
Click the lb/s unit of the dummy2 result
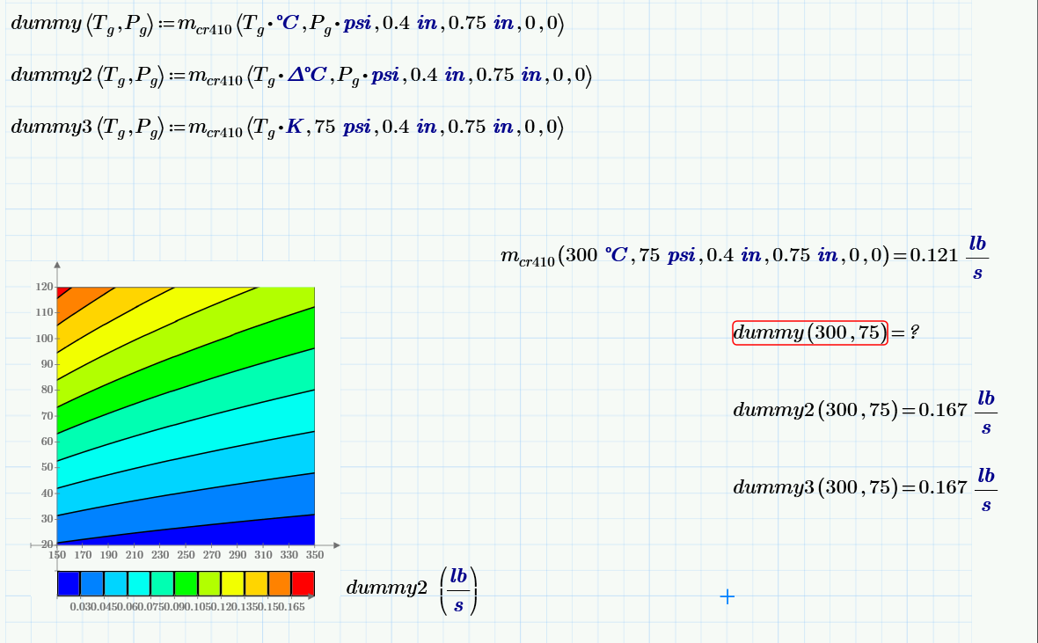pyautogui.click(x=986, y=412)
